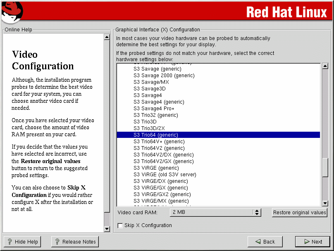This screenshot has width=334, height=251.
Task: Click the Hide Help button
Action: [x=22, y=242]
